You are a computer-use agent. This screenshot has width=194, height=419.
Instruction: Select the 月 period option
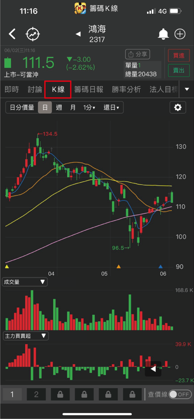coord(73,108)
